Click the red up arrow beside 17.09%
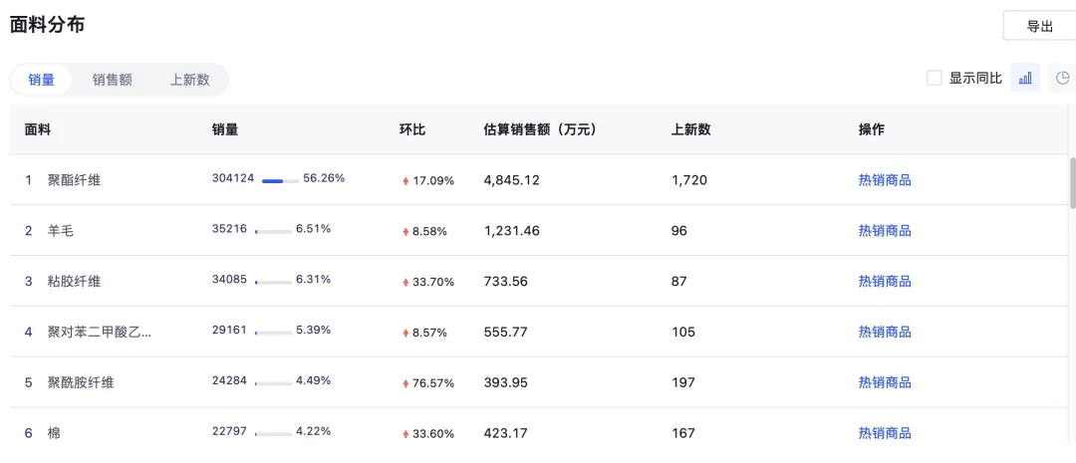Screen dimensions: 1076x463 [x=405, y=182]
